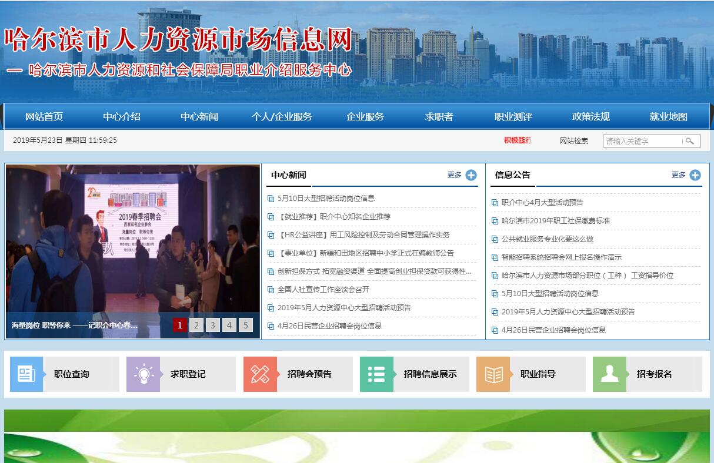This screenshot has width=714, height=463.
Task: Open 5月10日大型招聘活动岗位信息 in 中心新闻
Action: click(326, 199)
